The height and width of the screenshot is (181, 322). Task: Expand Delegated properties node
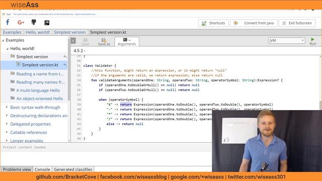(7, 124)
